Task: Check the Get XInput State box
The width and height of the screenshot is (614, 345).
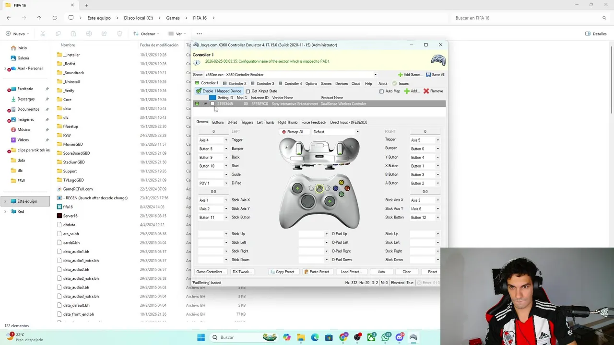Action: coord(248,91)
